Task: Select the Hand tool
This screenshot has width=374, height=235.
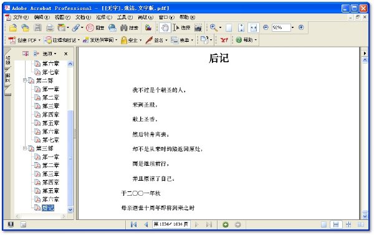Action: (x=165, y=27)
